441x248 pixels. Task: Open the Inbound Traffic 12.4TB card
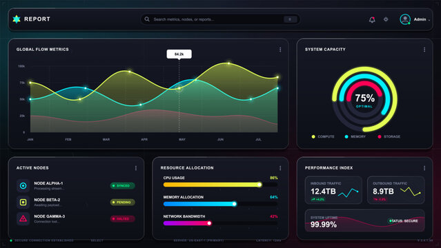click(333, 190)
